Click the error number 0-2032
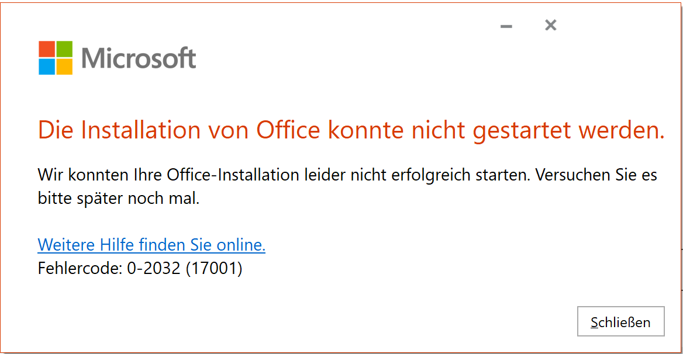Viewport: 683px width, 354px height. click(153, 268)
